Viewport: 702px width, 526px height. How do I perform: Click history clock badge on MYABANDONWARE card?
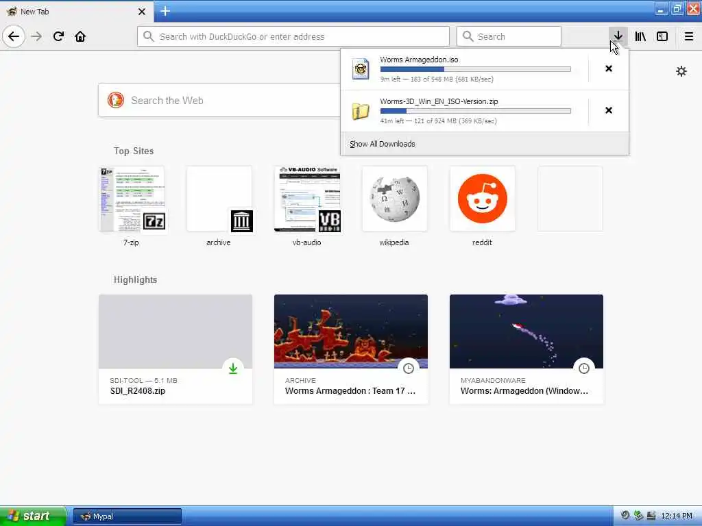584,368
